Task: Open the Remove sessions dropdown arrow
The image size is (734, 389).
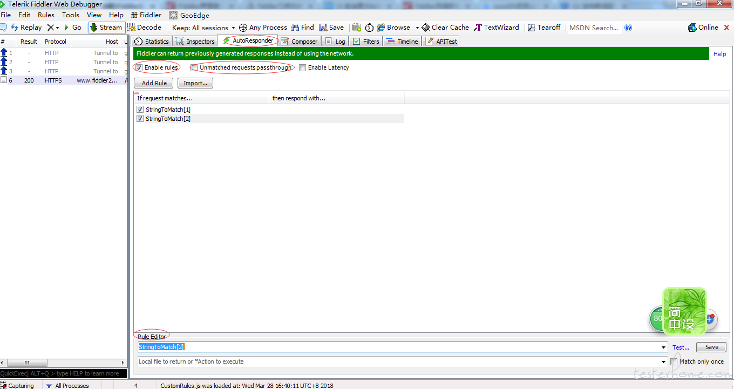Action: [58, 28]
